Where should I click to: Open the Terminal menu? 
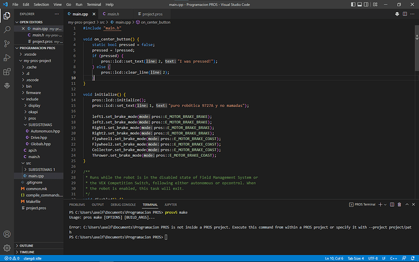point(94,4)
